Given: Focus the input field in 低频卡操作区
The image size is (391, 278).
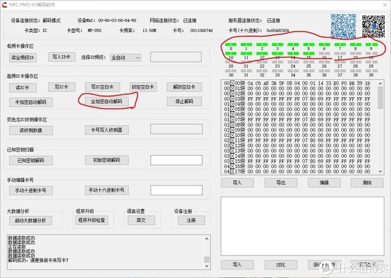Looking at the screenshot, I should click(x=176, y=57).
